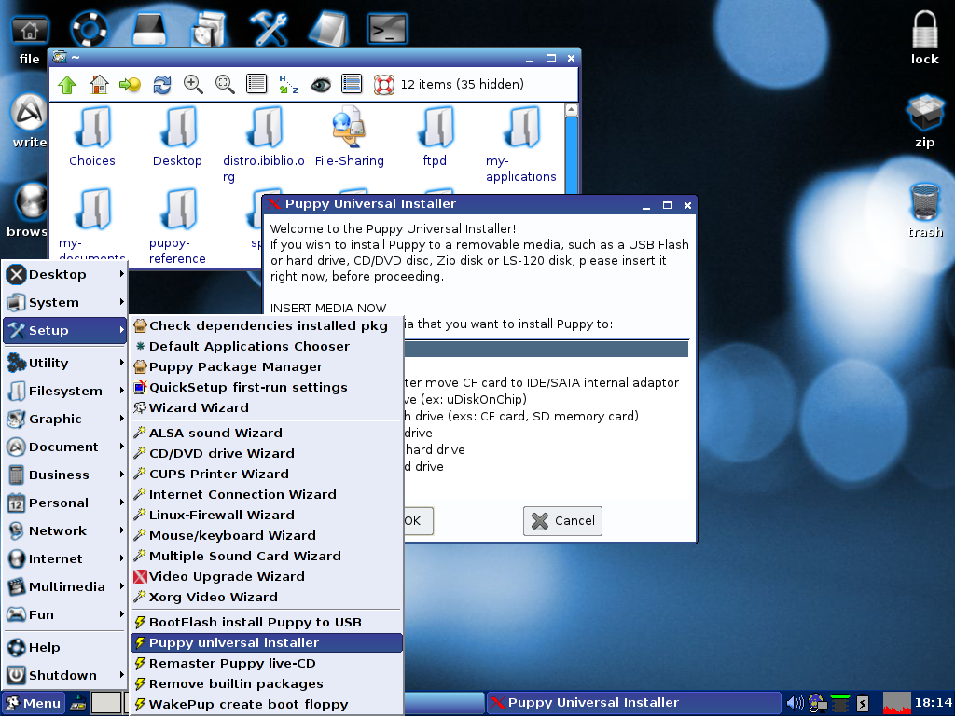Cancel the Puppy Universal Installer dialog
The height and width of the screenshot is (716, 955).
(x=562, y=521)
